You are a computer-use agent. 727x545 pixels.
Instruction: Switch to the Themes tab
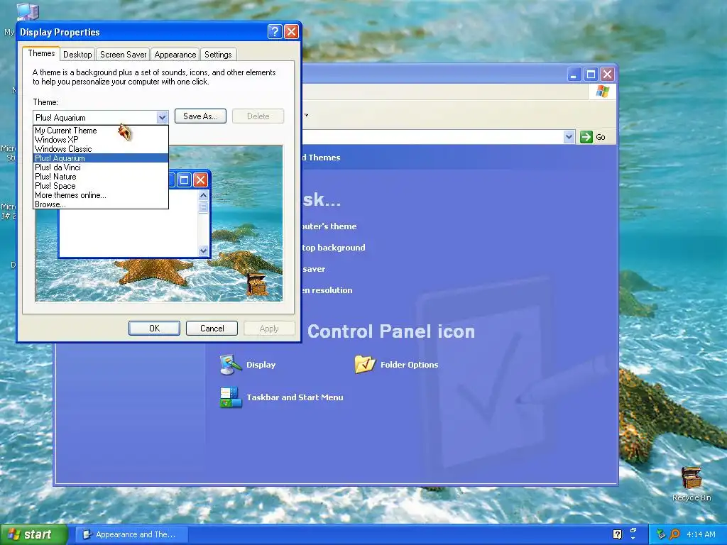pyautogui.click(x=41, y=53)
